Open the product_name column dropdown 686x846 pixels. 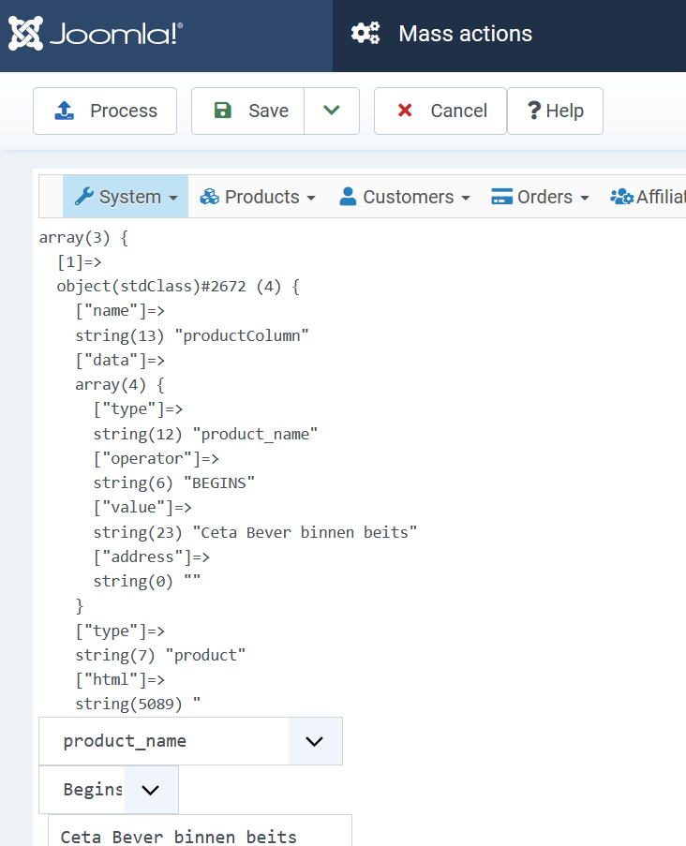coord(314,741)
